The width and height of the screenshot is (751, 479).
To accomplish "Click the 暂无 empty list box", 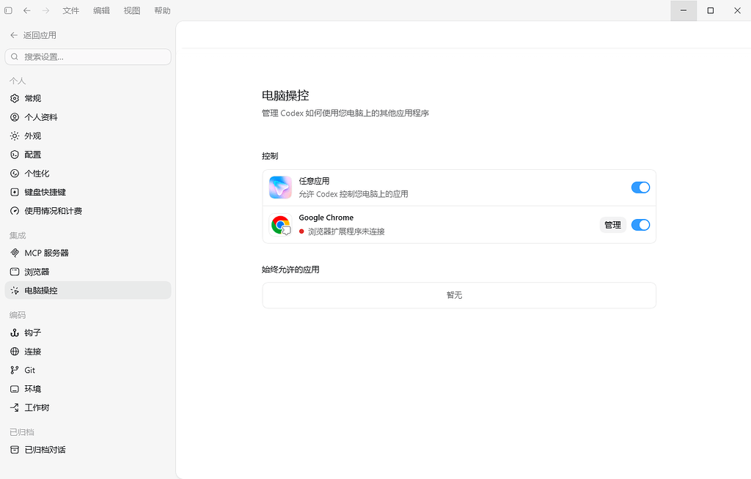I will [x=459, y=295].
